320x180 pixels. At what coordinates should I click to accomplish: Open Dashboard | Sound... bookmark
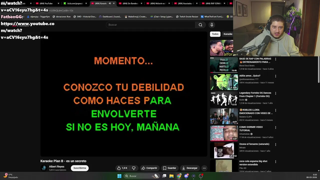[x=110, y=17]
